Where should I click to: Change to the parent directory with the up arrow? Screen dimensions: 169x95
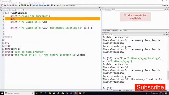tap(167, 5)
